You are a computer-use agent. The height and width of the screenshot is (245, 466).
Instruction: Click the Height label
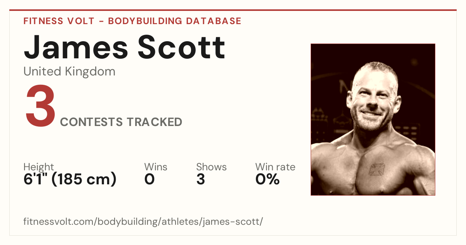click(x=39, y=167)
